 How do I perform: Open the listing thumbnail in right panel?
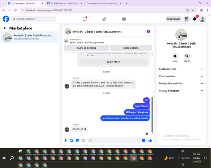181,34
